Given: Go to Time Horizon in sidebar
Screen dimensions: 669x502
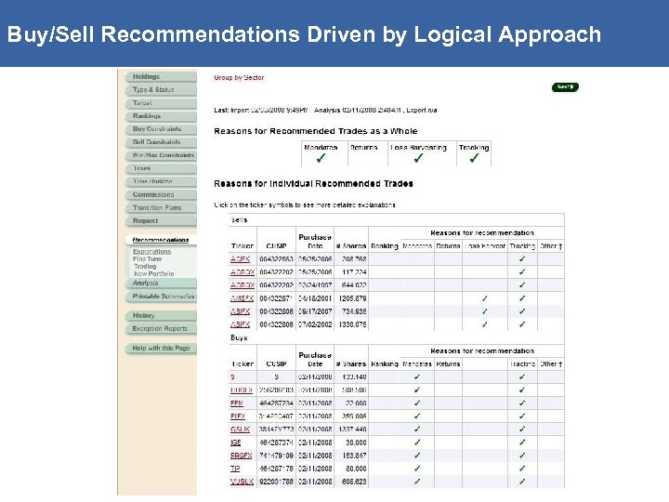Looking at the screenshot, I should 162,181.
